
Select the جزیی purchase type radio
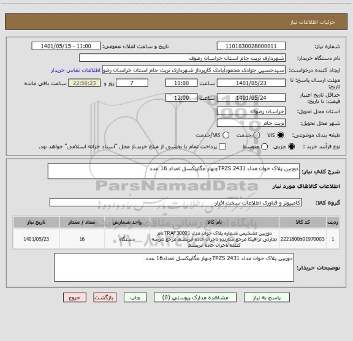(x=292, y=147)
